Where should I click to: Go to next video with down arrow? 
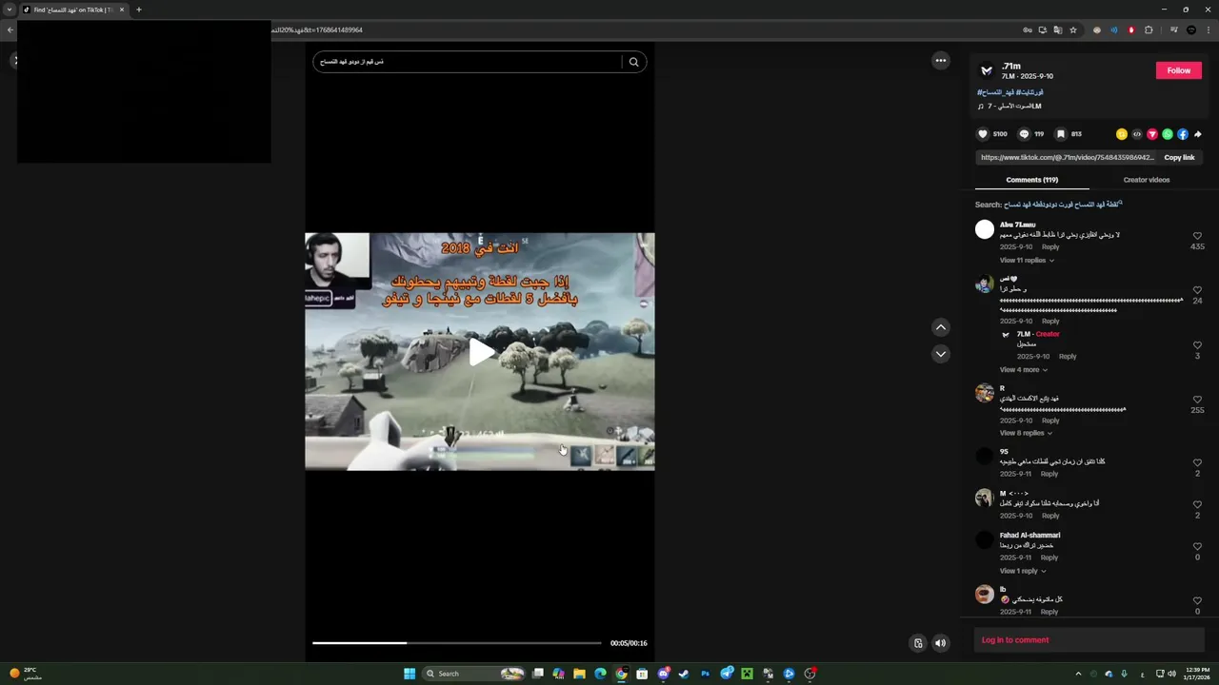(941, 354)
